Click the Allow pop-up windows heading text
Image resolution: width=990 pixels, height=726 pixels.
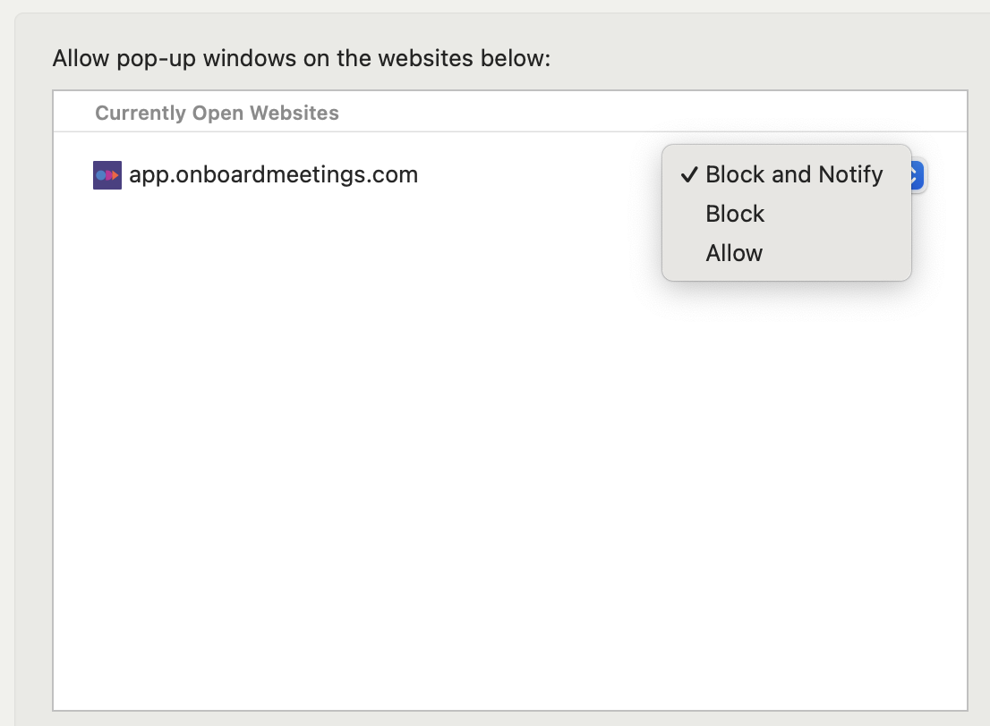pos(301,59)
